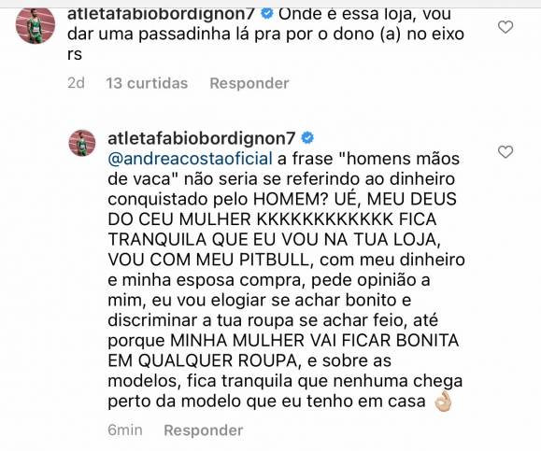The image size is (541, 451).
Task: Tap the OK hand emoji ending the reply
Action: click(x=443, y=401)
